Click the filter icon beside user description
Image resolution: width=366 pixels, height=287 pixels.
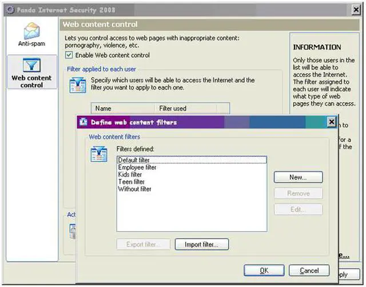[77, 84]
